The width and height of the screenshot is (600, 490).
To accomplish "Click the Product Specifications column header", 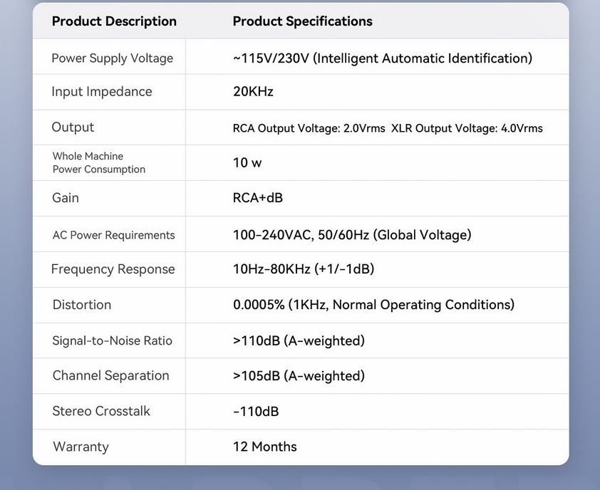I will pyautogui.click(x=302, y=21).
